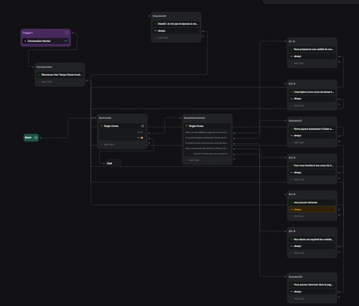Viewport: 359px width, 306px height.
Task: Click the Single Choice icon in Questionnement node
Action: coord(186,126)
